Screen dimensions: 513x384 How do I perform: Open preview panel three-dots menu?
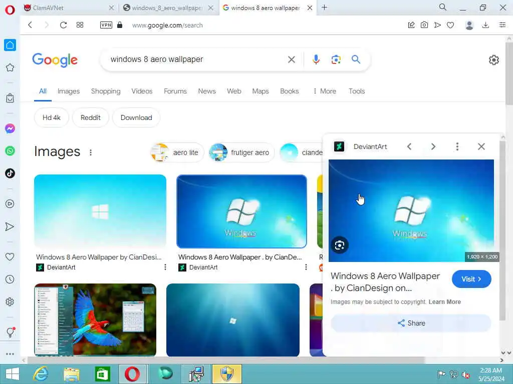tap(457, 146)
